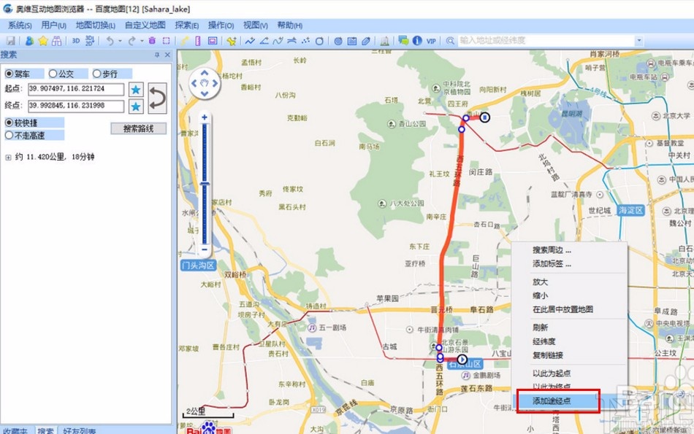Toggle the 3D/2D switch icon
This screenshot has height=434, width=694.
tap(90, 41)
